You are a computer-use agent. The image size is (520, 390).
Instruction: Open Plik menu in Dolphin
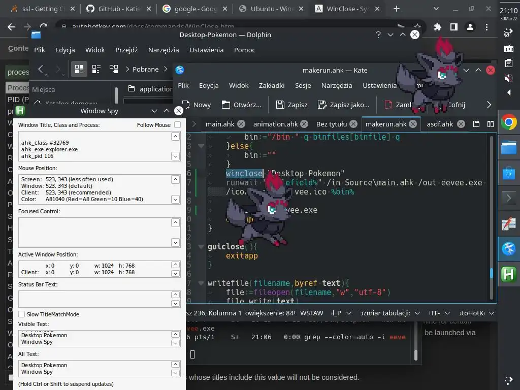40,50
